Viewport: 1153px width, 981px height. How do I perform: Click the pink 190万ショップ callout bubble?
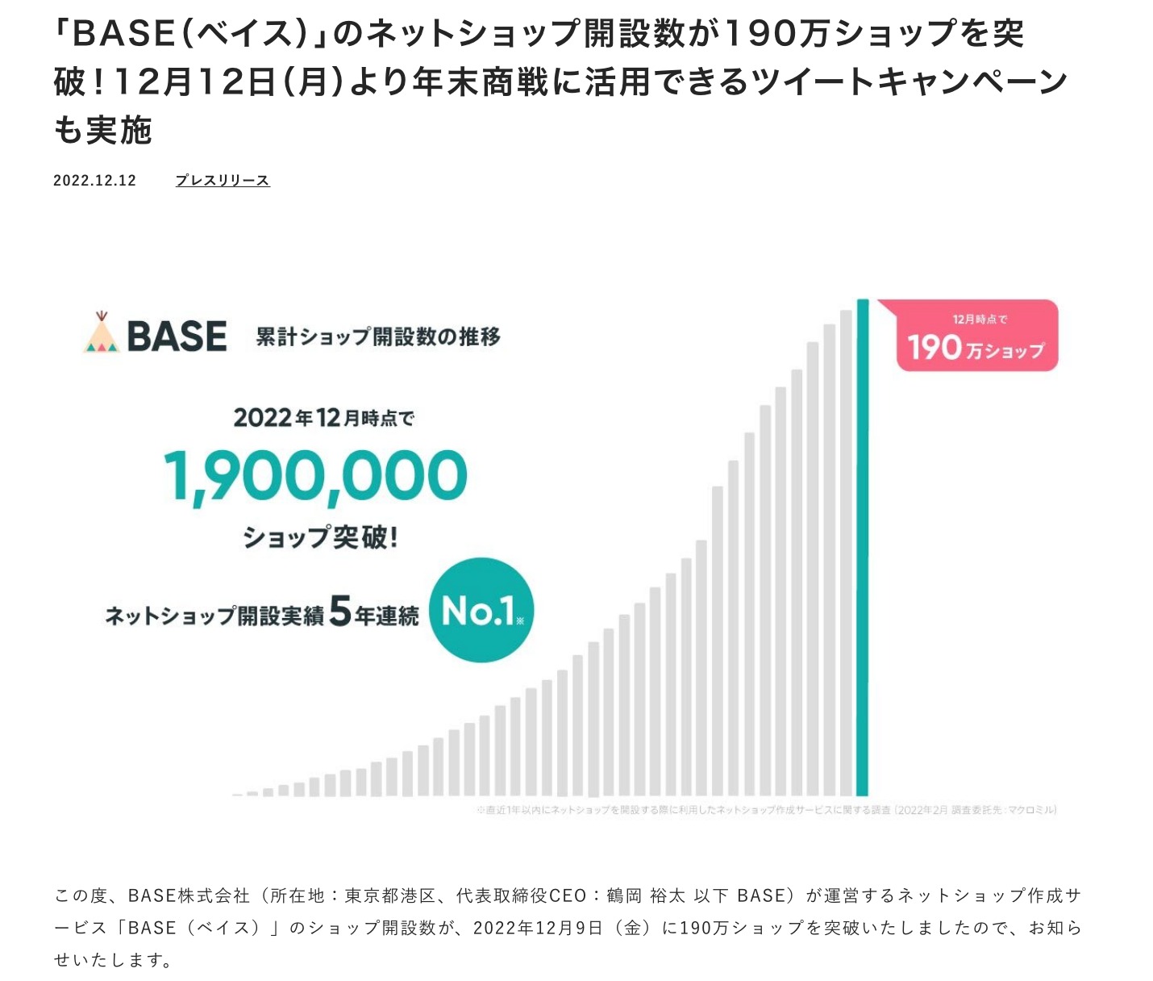click(x=976, y=337)
